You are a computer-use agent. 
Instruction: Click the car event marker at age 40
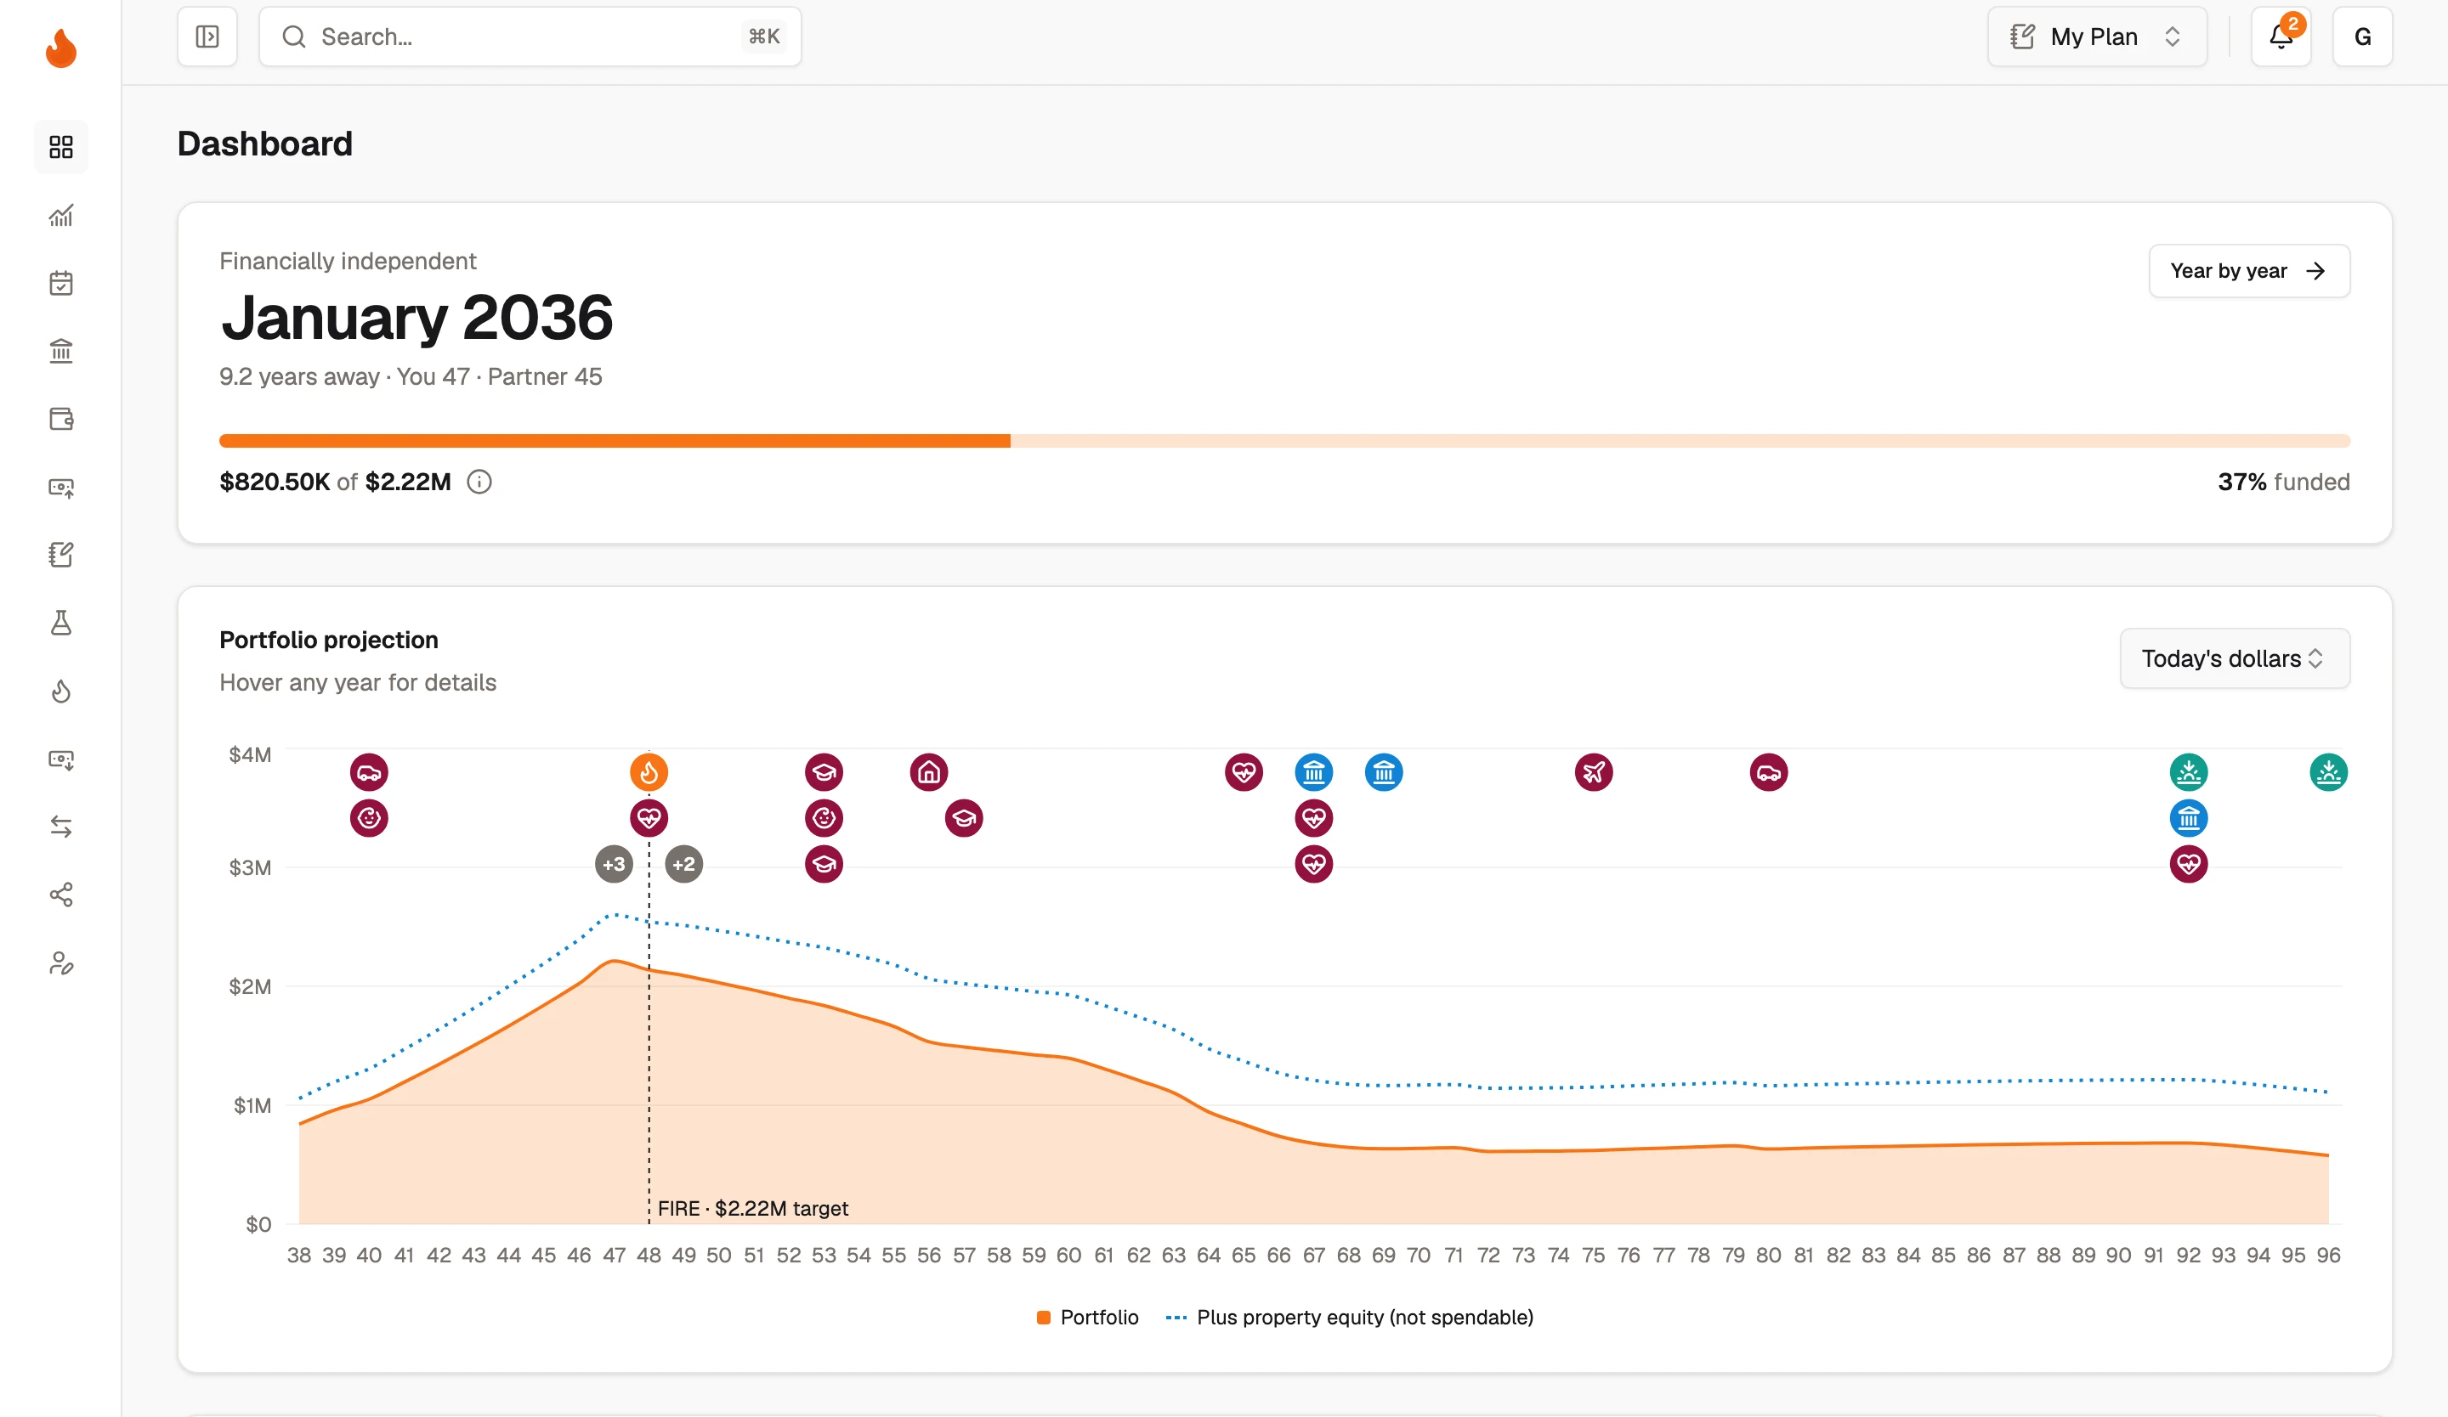pos(369,772)
